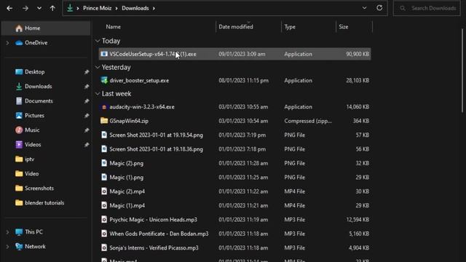
Task: Click the When Gods Pontificate mp3 file icon
Action: click(104, 234)
